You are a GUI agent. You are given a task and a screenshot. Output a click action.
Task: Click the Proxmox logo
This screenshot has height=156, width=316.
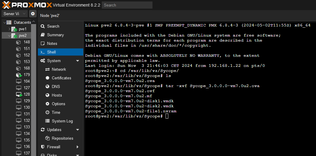(26, 5)
